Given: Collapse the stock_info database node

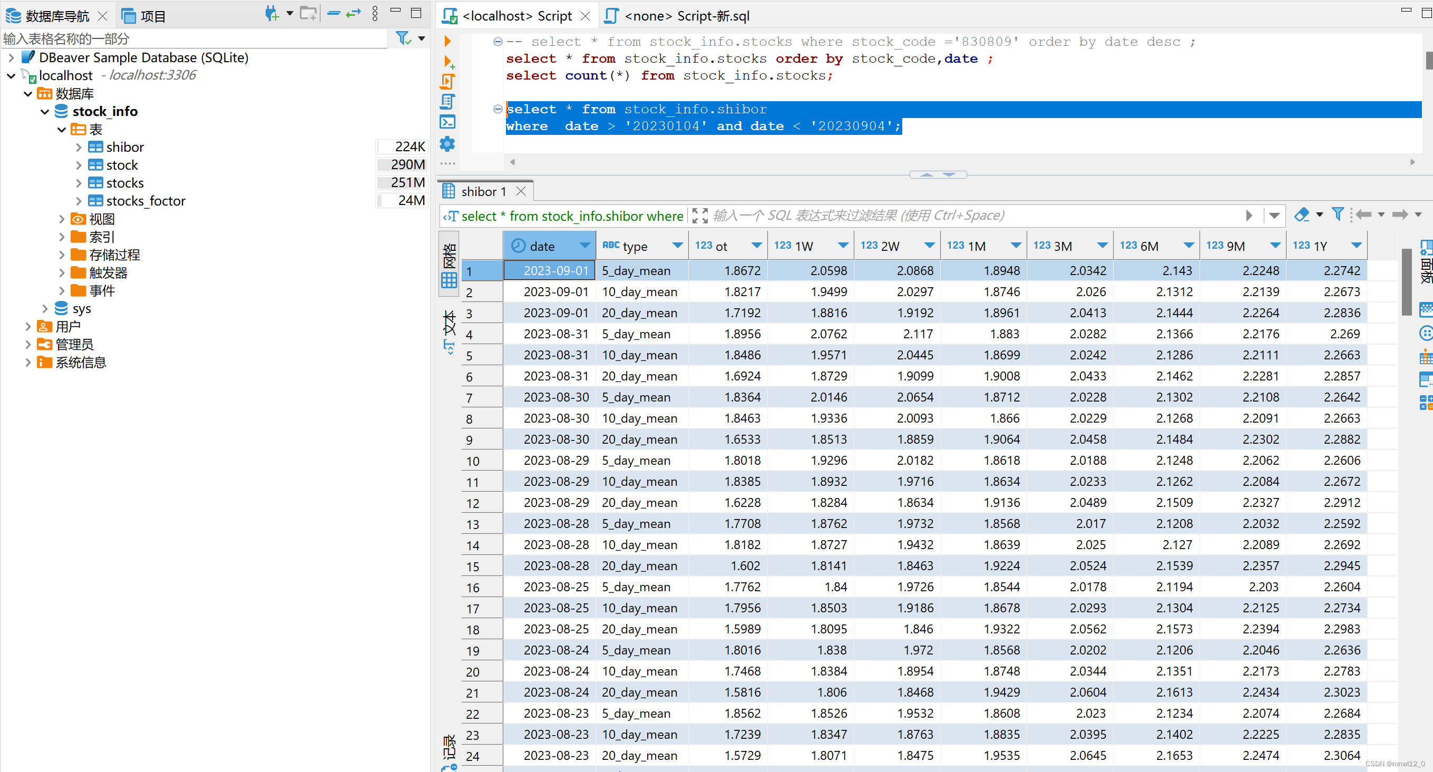Looking at the screenshot, I should pos(45,112).
